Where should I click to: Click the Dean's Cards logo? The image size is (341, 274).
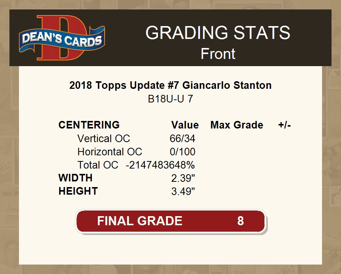click(x=62, y=38)
